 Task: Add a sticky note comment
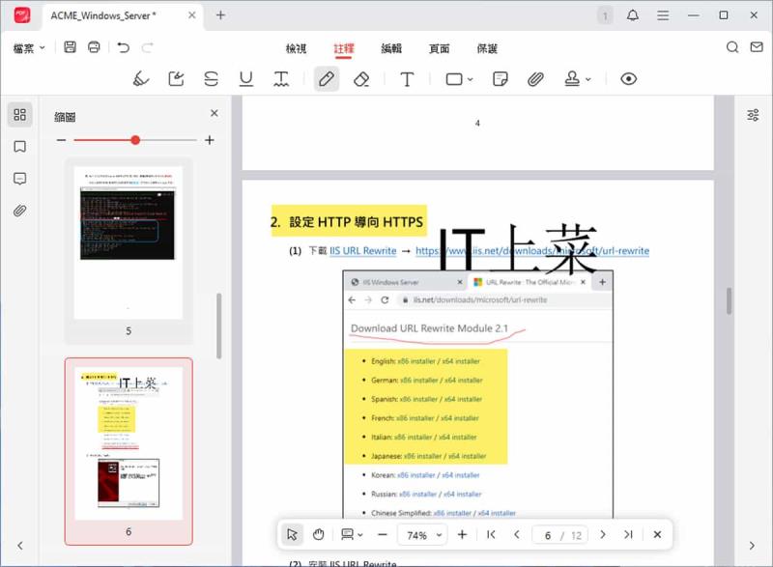pyautogui.click(x=499, y=78)
